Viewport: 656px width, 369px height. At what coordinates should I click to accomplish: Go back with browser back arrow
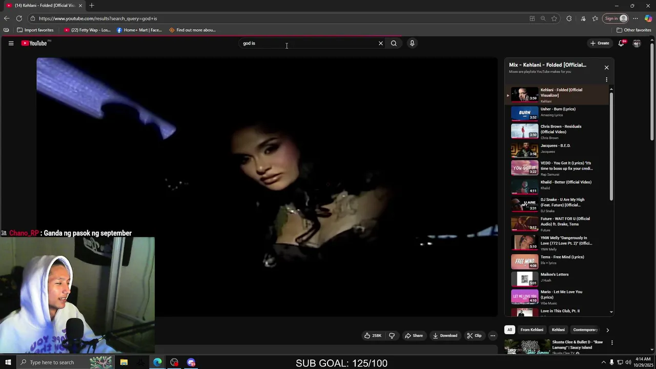pos(7,18)
